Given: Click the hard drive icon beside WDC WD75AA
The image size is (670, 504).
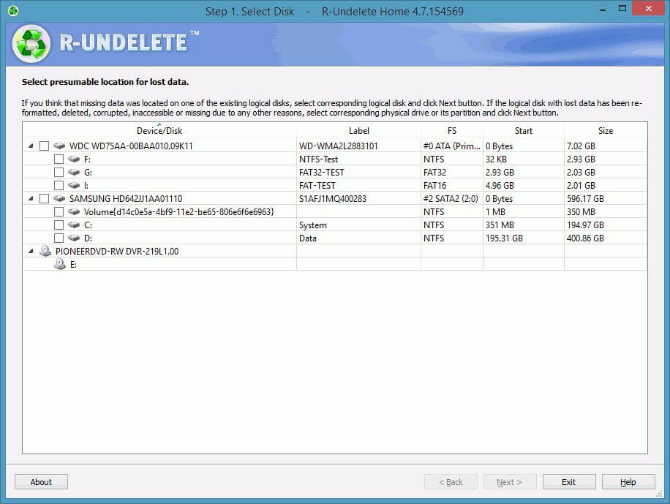Looking at the screenshot, I should [x=59, y=146].
